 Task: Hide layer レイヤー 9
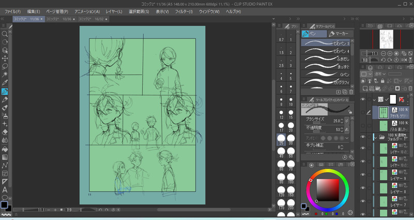(x=363, y=174)
